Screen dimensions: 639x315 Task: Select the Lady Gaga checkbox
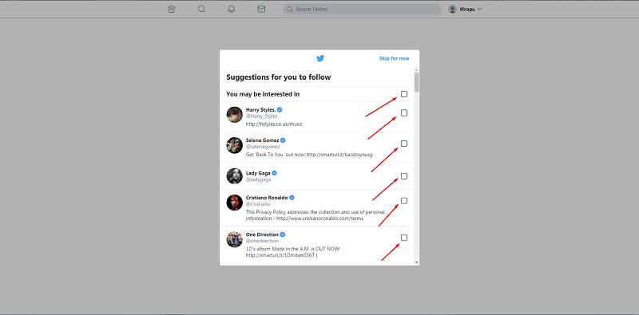404,175
